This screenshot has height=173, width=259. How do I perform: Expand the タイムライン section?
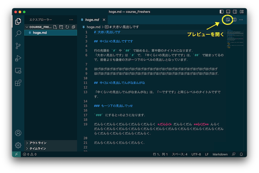(51, 148)
